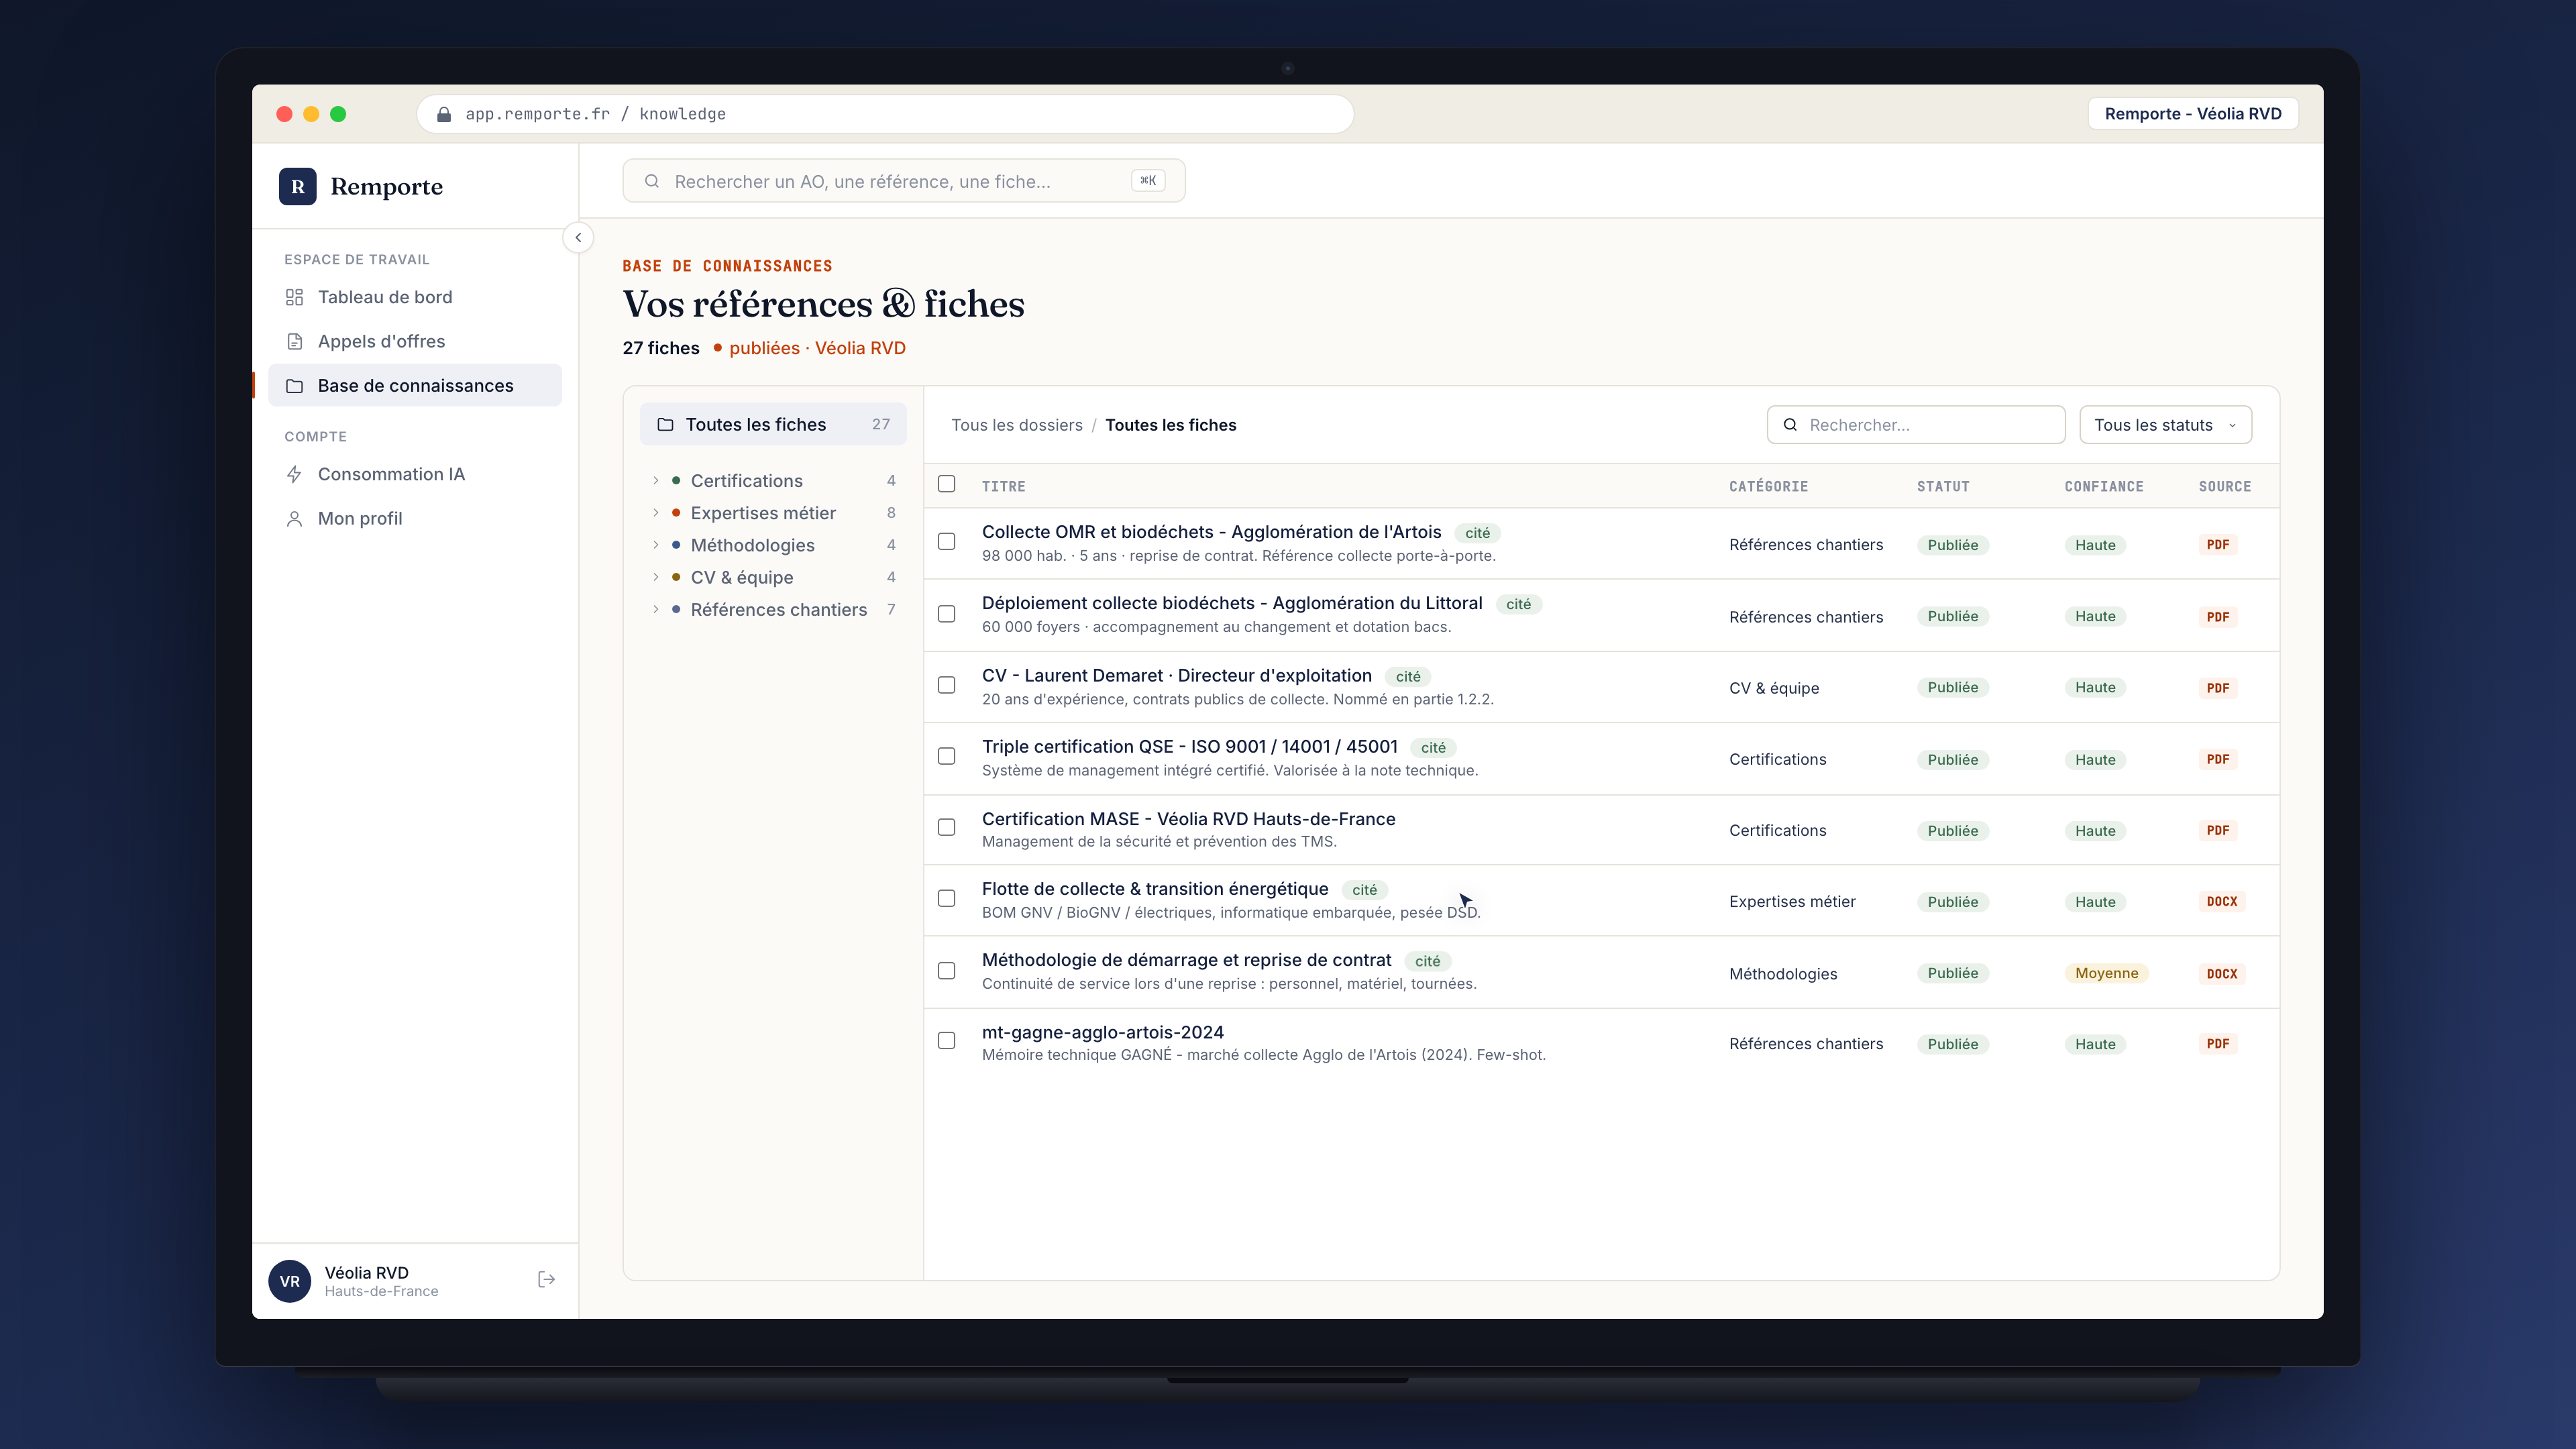This screenshot has height=1449, width=2576.
Task: Expand the Références chantiers folder chevron
Action: pos(656,610)
